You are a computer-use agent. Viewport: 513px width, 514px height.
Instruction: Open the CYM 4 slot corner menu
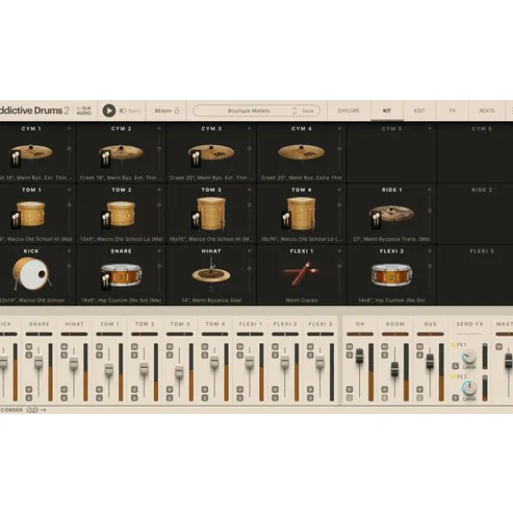(340, 129)
